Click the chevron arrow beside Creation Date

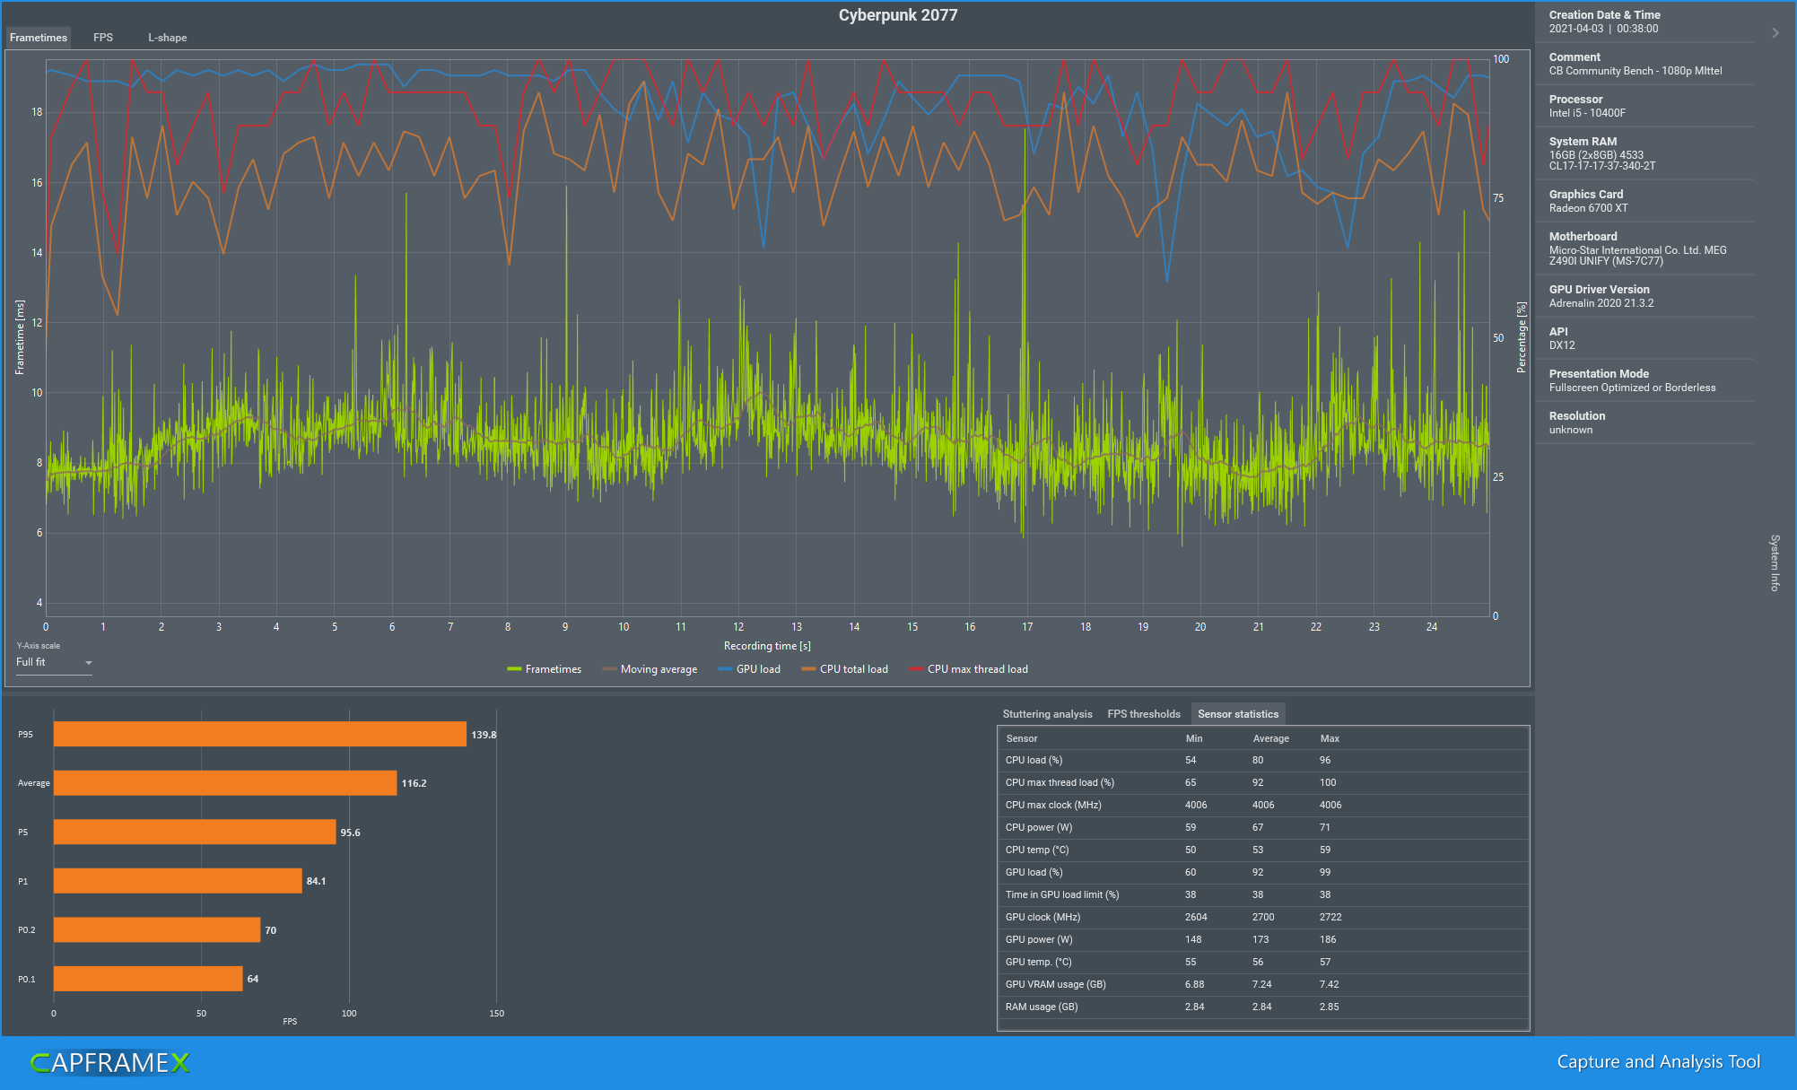click(1775, 33)
